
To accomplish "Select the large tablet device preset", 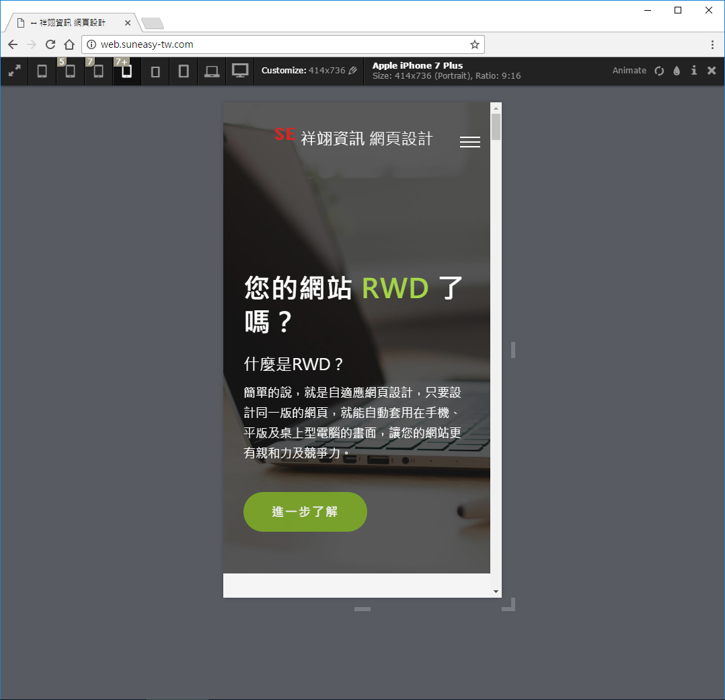I will pyautogui.click(x=184, y=71).
